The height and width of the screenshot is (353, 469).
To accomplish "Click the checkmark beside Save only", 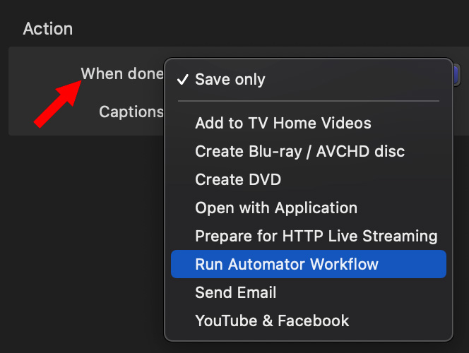I will pyautogui.click(x=182, y=80).
